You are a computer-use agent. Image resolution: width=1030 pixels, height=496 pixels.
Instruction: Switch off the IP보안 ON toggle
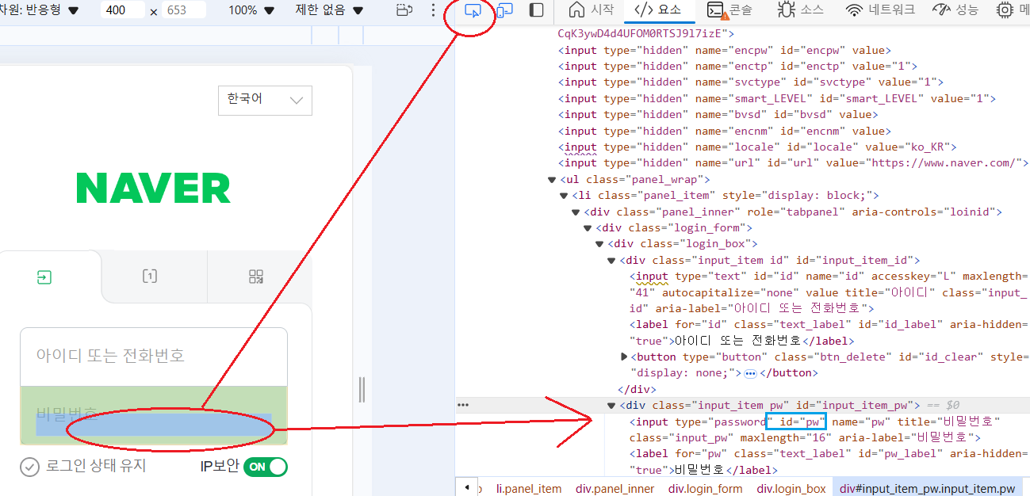pos(265,467)
